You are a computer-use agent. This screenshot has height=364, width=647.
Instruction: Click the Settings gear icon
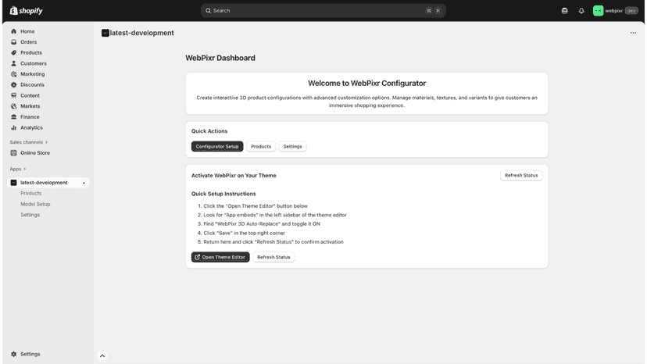tap(13, 354)
